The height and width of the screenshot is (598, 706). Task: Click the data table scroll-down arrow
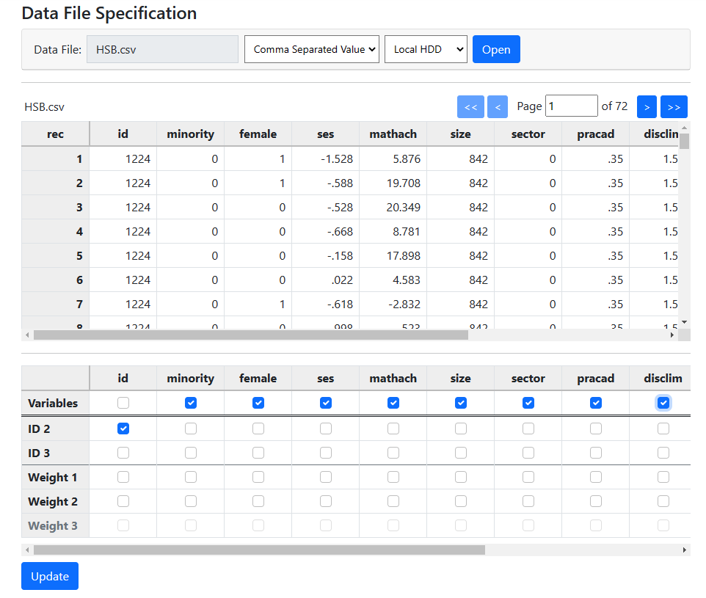point(685,322)
